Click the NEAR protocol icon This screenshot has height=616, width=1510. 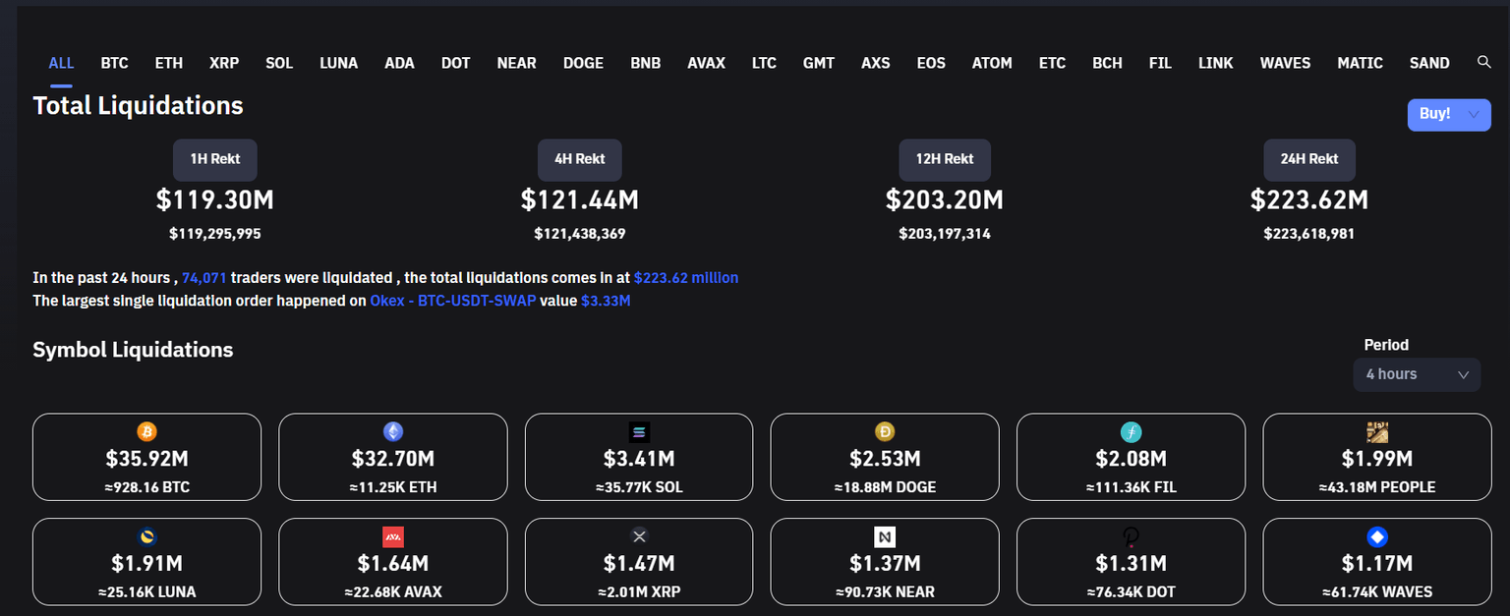click(x=885, y=536)
